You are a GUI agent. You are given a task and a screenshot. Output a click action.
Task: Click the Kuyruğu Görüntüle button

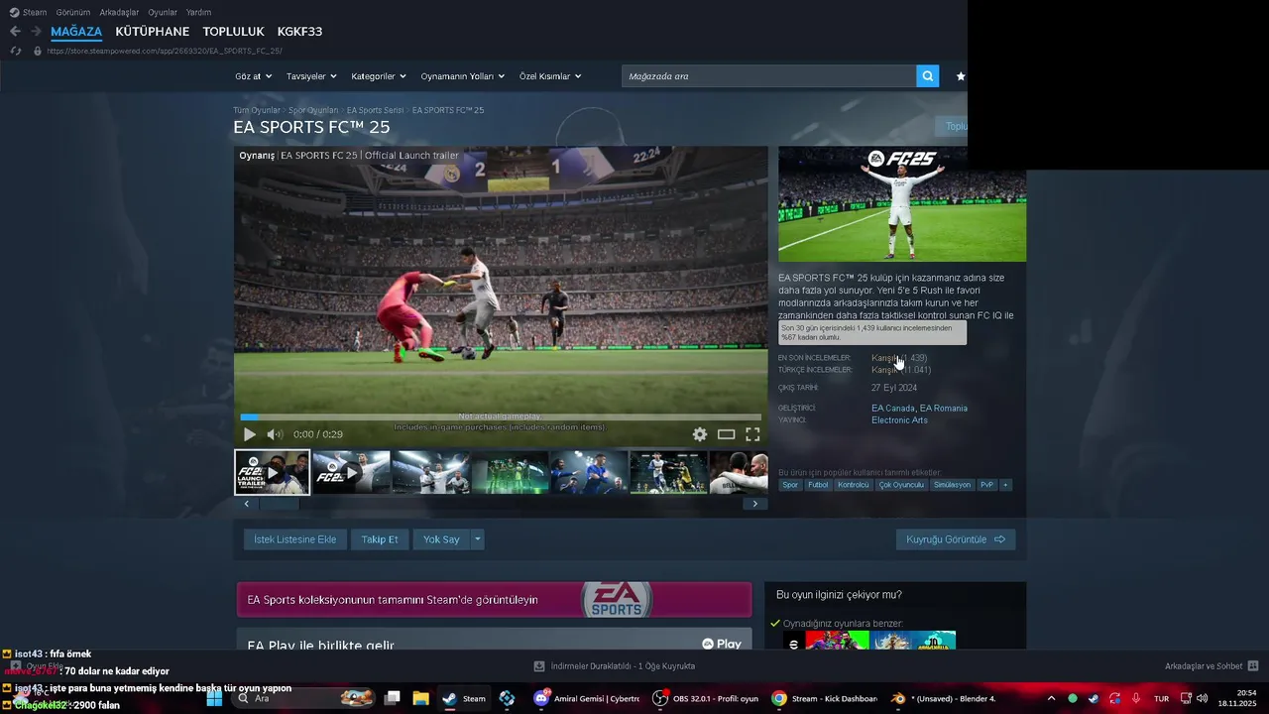pos(956,539)
